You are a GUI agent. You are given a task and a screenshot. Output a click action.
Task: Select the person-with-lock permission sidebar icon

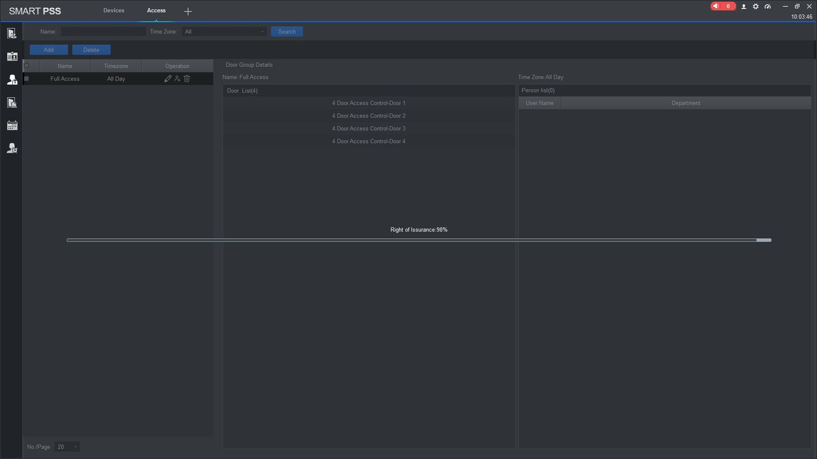point(12,80)
